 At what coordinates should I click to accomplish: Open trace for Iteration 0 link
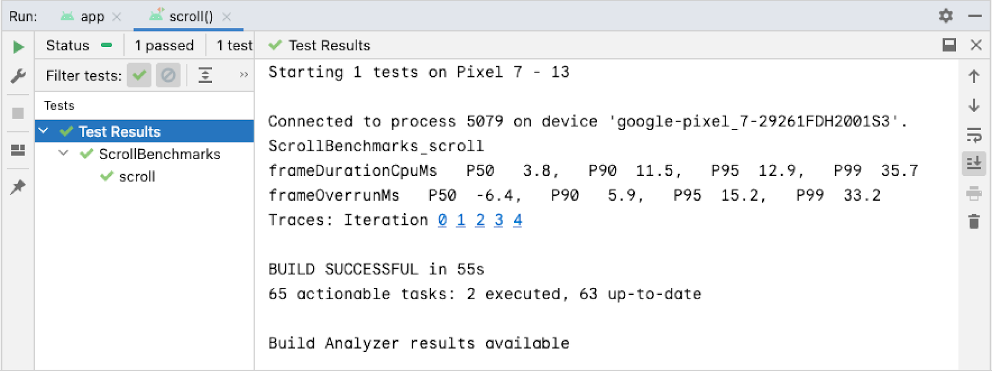[x=442, y=220]
